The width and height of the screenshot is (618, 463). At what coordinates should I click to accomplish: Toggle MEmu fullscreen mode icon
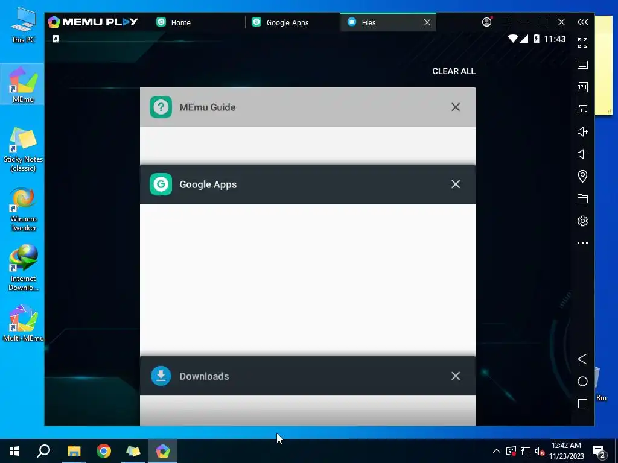click(582, 43)
